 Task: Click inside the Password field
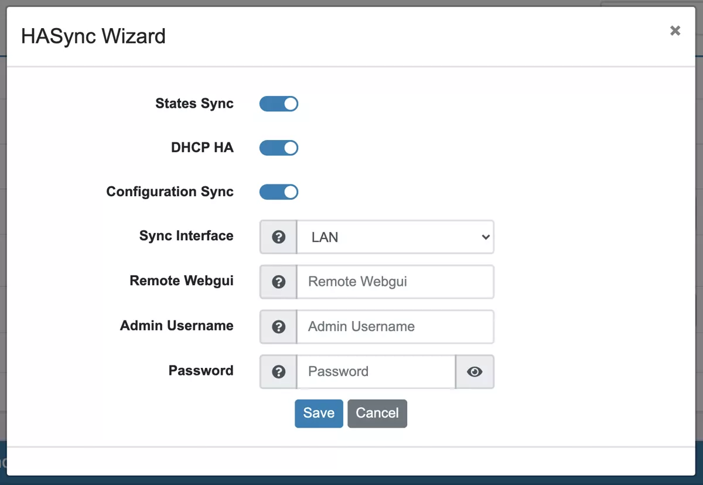[x=375, y=371]
